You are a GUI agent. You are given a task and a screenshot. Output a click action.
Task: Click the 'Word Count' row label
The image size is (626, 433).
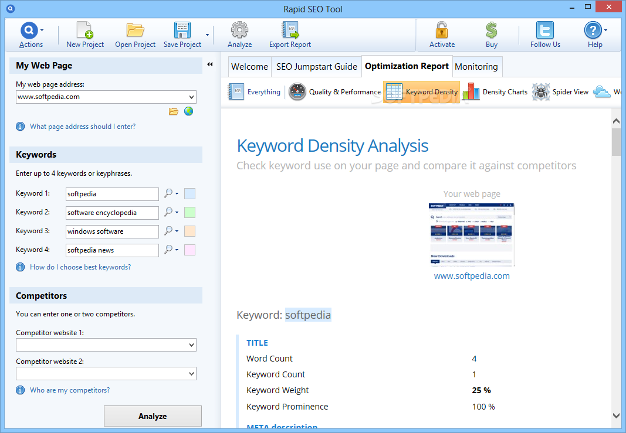[x=269, y=359]
